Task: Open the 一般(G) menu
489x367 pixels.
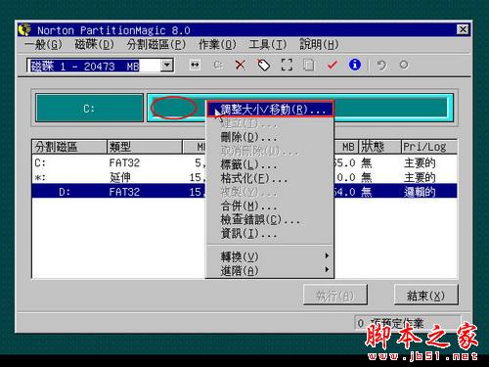Action: 43,44
